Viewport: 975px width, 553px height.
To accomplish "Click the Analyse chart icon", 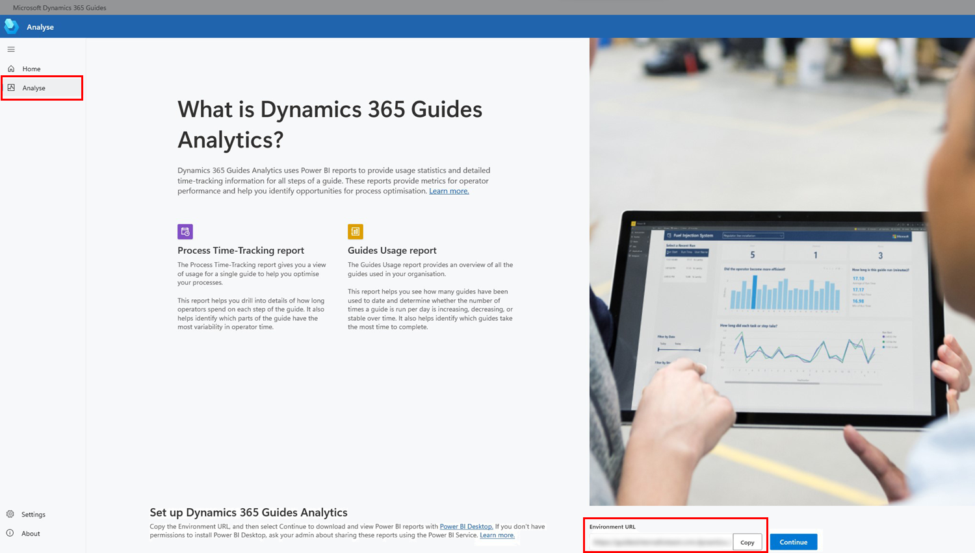I will pos(11,88).
